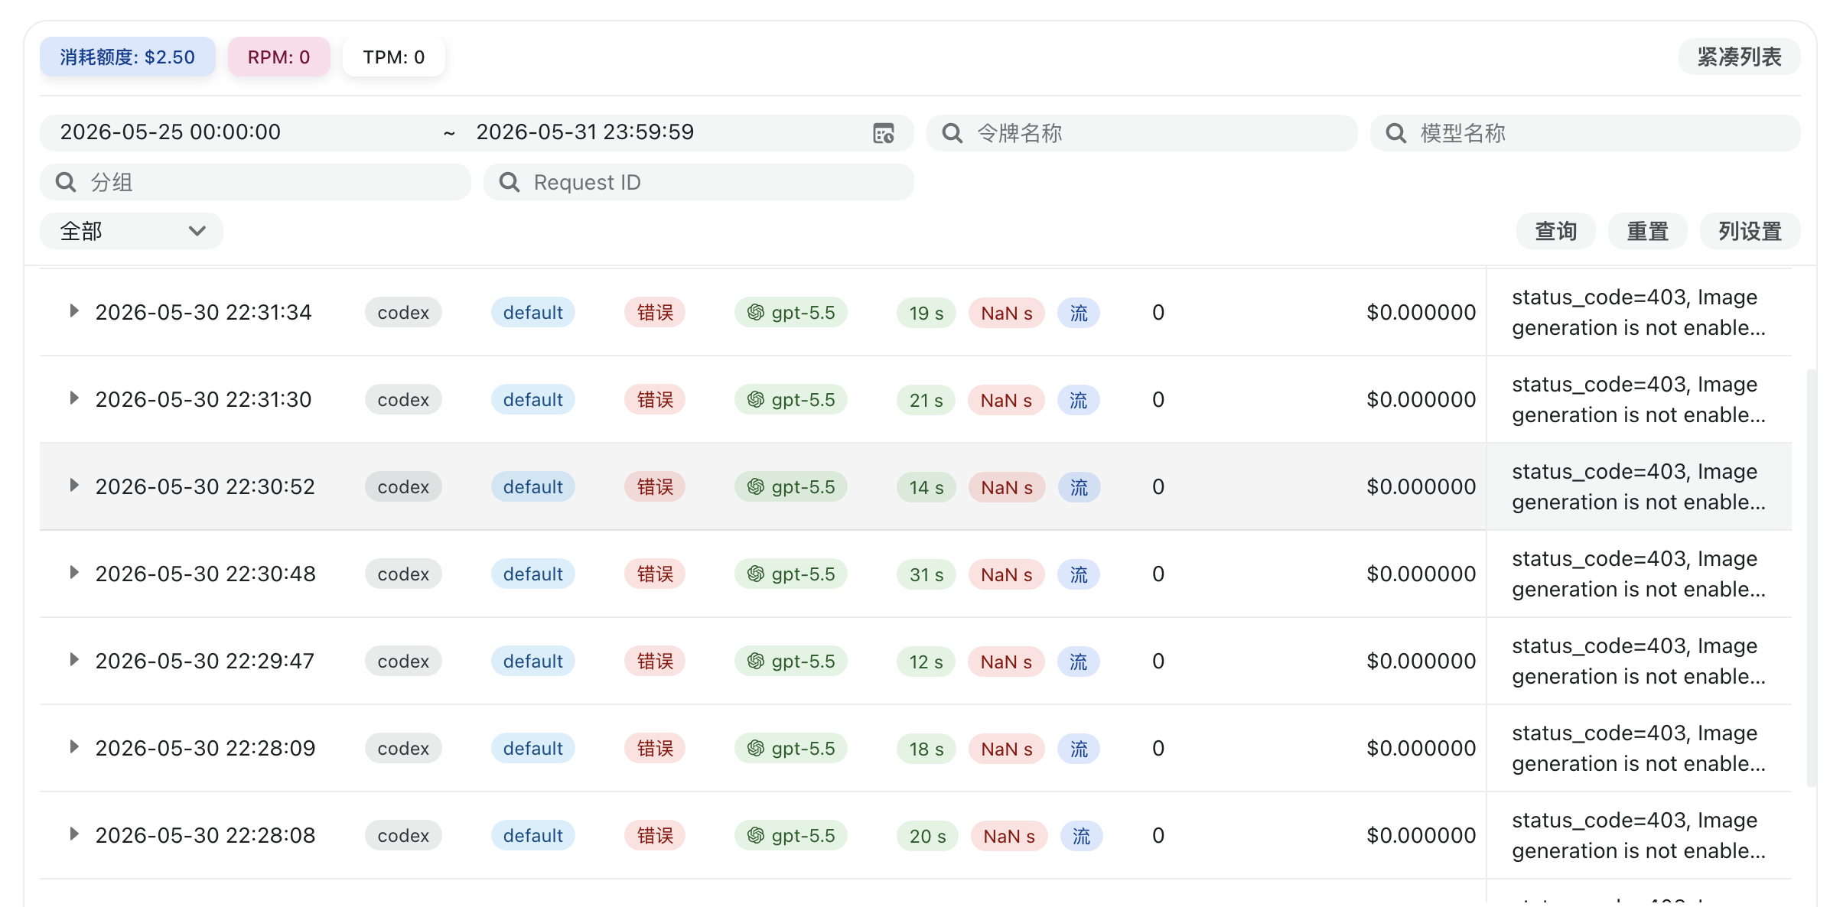This screenshot has height=907, width=1830.
Task: Click the Request ID search icon
Action: pos(509,182)
